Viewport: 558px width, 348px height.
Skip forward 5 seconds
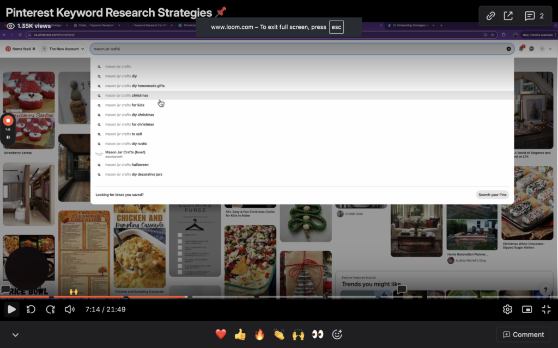pyautogui.click(x=51, y=309)
